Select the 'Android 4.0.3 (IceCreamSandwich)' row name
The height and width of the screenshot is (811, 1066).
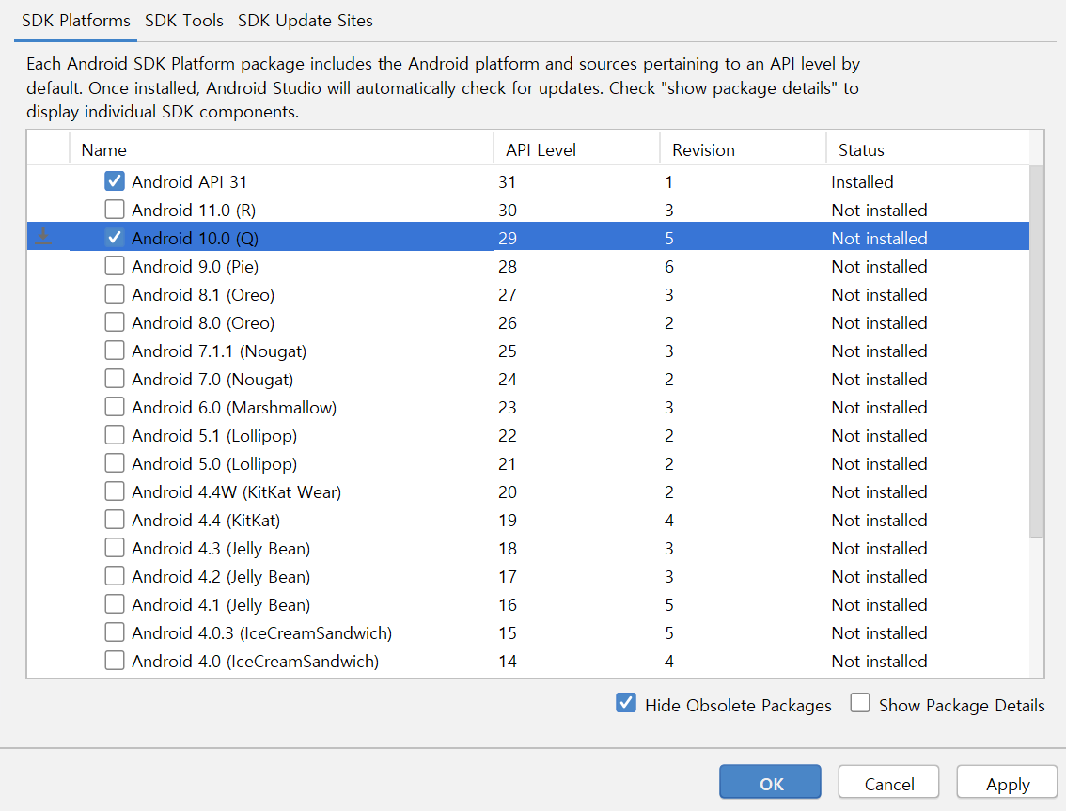coord(261,633)
